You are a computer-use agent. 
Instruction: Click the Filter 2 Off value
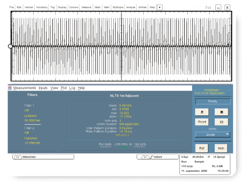(27, 133)
